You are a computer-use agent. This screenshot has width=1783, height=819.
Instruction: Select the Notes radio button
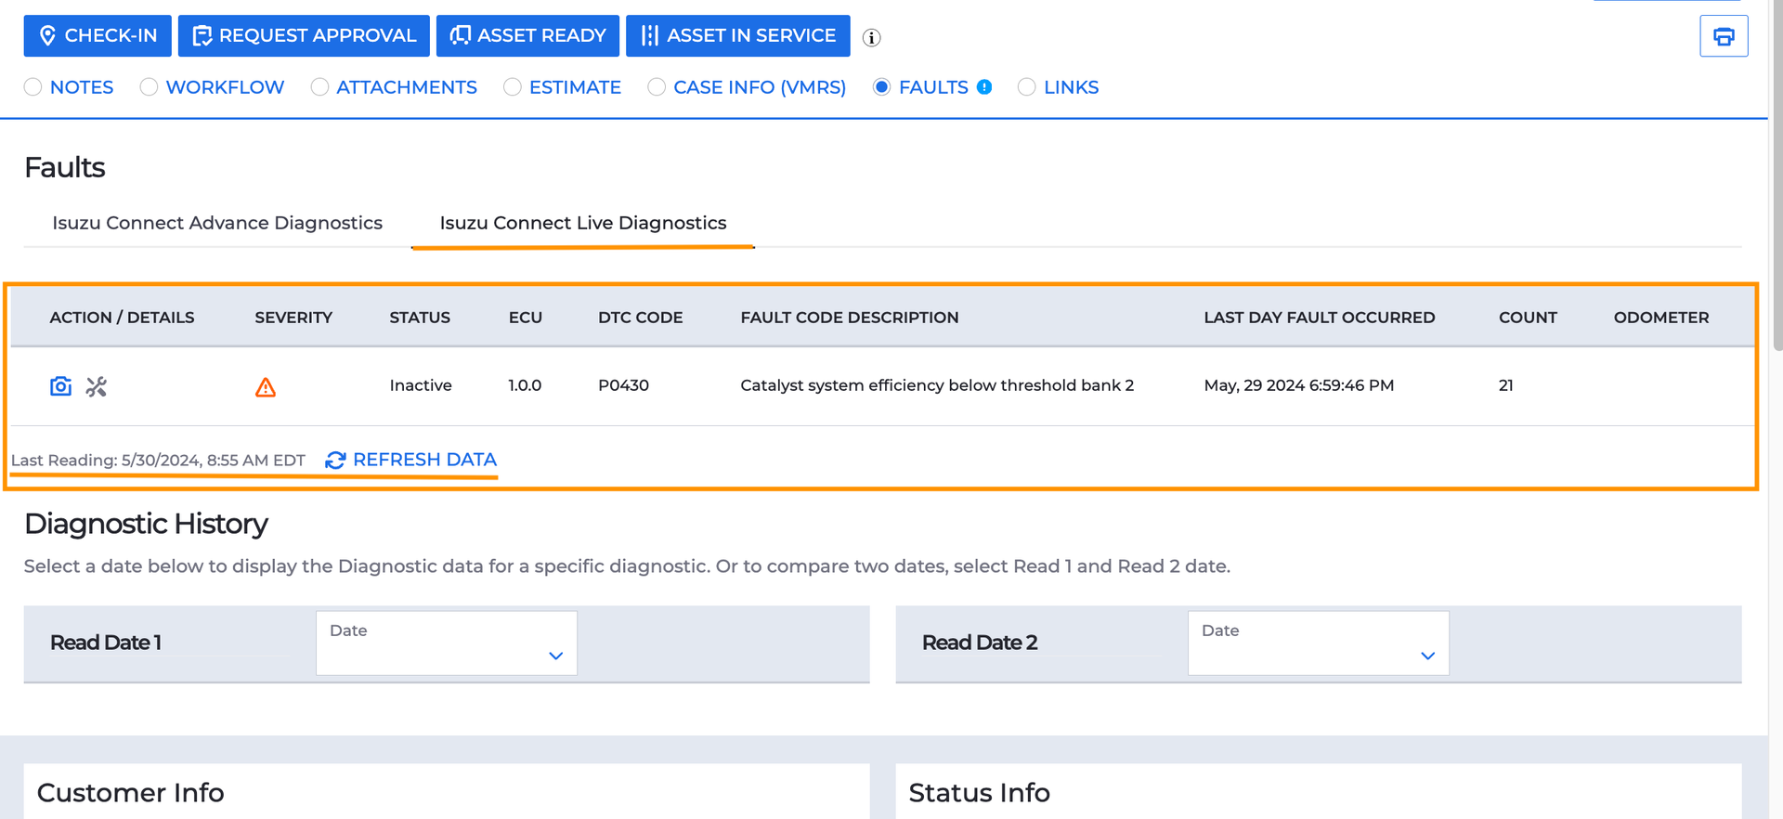pyautogui.click(x=33, y=87)
